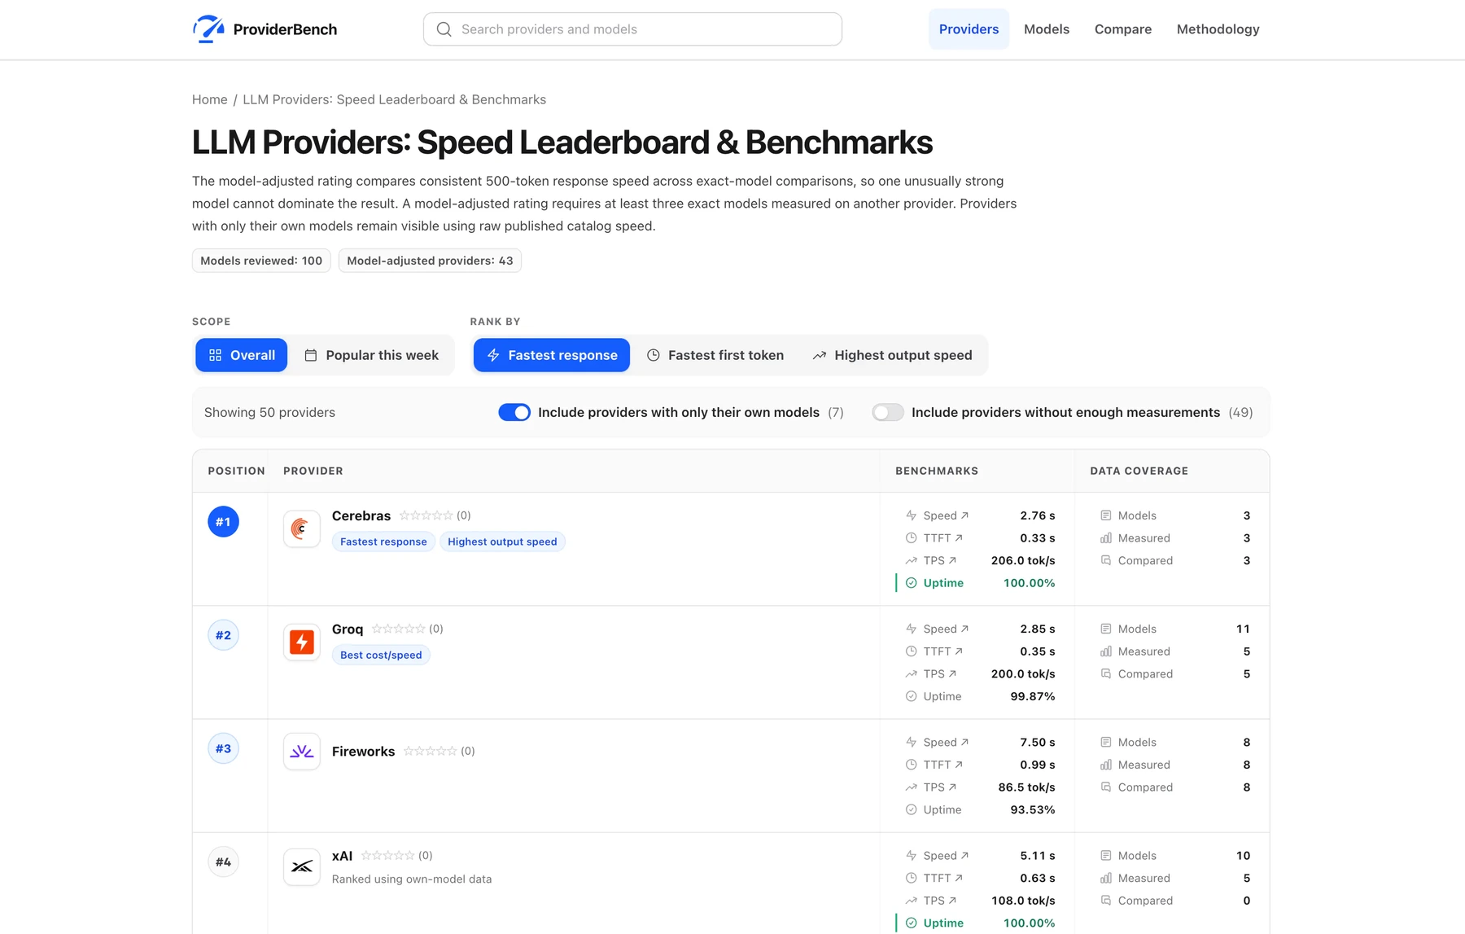The width and height of the screenshot is (1465, 934).
Task: Open the Models nav tab
Action: point(1047,29)
